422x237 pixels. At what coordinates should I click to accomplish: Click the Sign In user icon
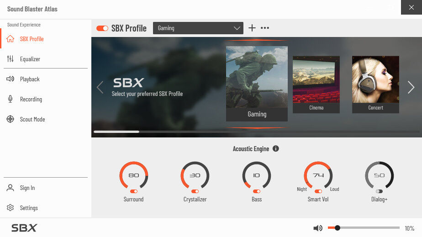click(x=10, y=188)
